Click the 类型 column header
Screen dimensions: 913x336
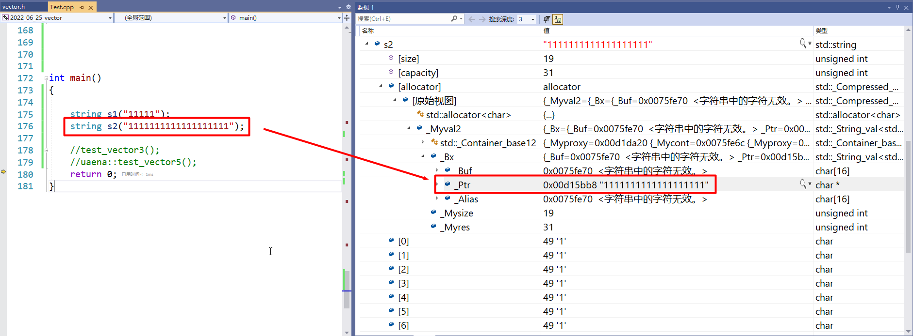coord(858,31)
